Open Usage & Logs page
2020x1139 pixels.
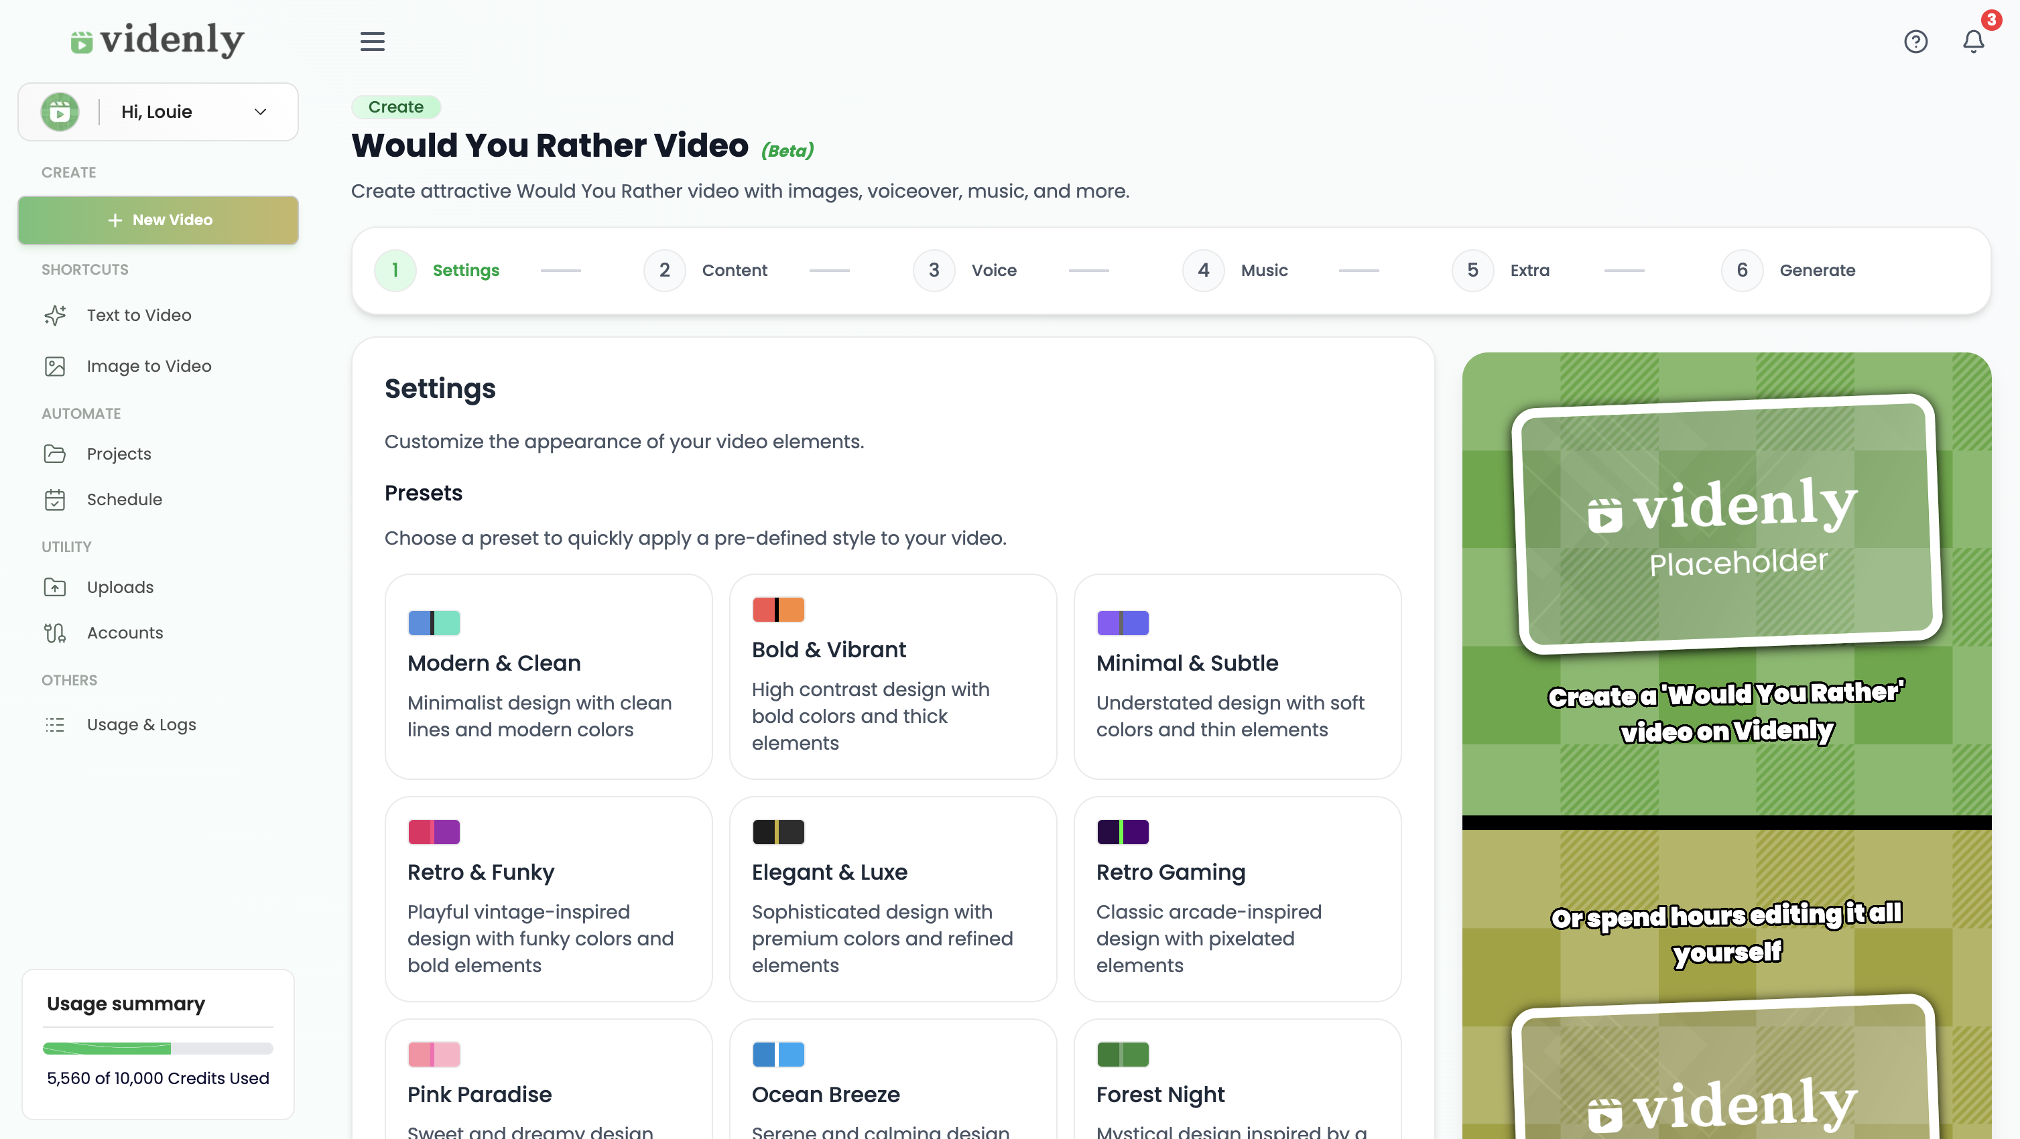pos(141,725)
